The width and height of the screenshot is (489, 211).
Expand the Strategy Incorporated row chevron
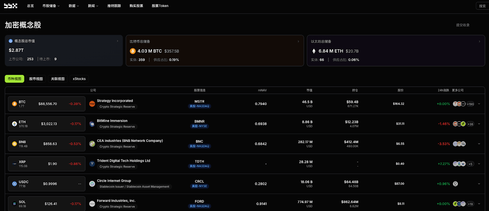point(479,104)
